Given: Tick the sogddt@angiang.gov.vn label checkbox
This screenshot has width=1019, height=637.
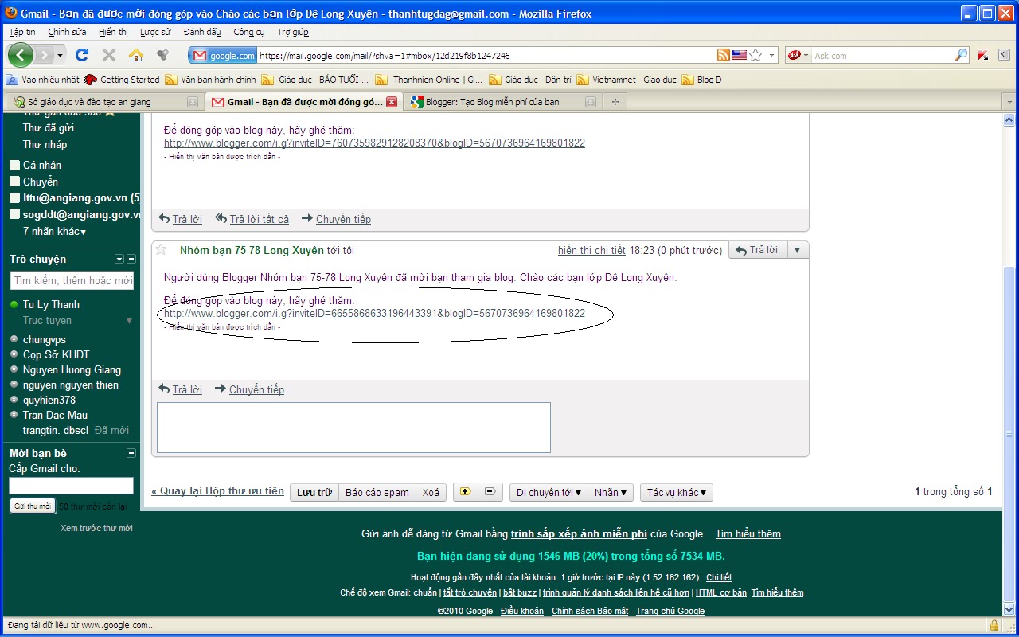Looking at the screenshot, I should tap(14, 215).
